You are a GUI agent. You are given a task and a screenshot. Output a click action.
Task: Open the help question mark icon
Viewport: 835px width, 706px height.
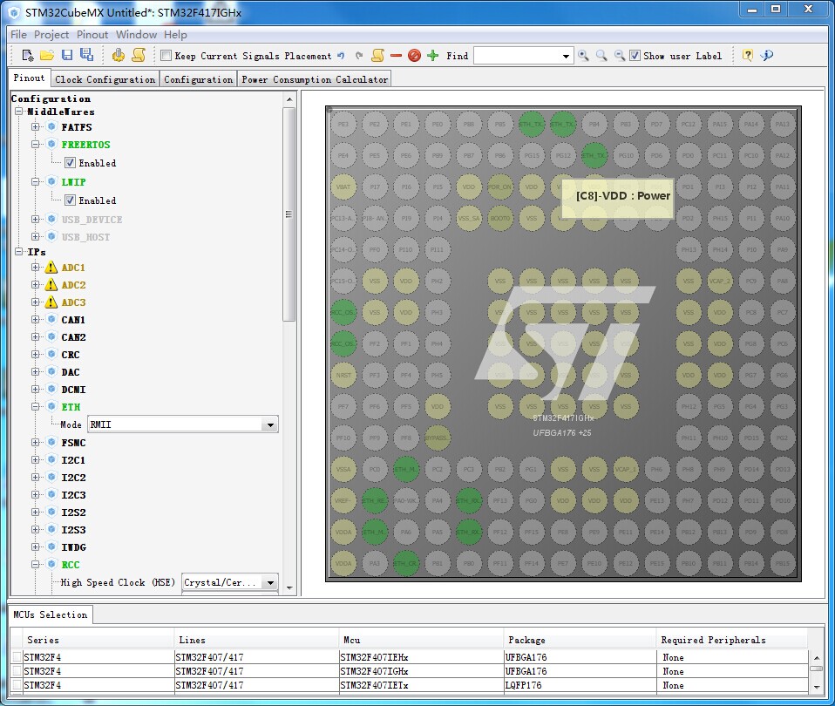pyautogui.click(x=748, y=56)
